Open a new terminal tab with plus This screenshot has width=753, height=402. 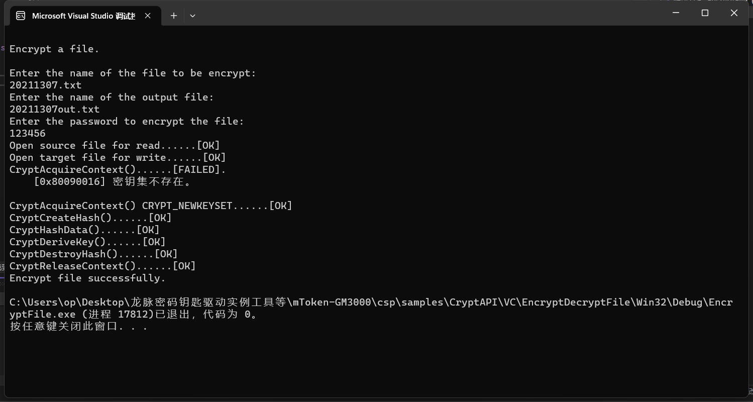pyautogui.click(x=174, y=16)
